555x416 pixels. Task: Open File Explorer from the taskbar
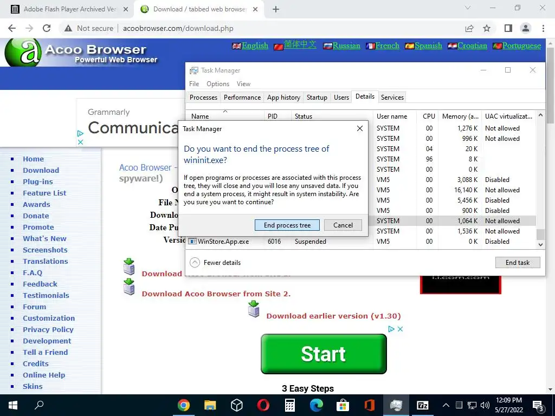coord(210,405)
